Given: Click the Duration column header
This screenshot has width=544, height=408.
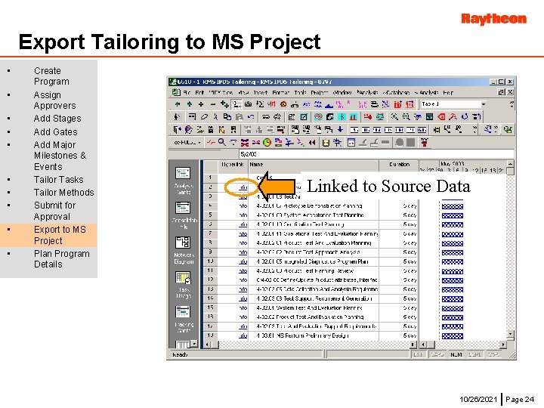Looking at the screenshot, I should 399,165.
